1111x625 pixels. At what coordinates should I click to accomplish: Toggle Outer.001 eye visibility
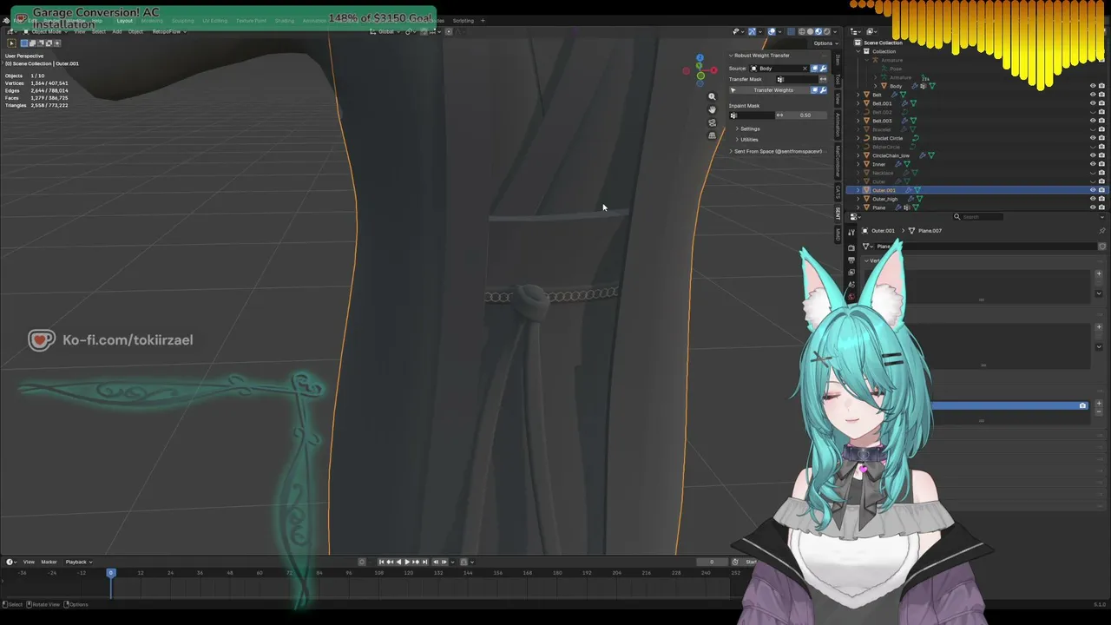tap(1093, 190)
